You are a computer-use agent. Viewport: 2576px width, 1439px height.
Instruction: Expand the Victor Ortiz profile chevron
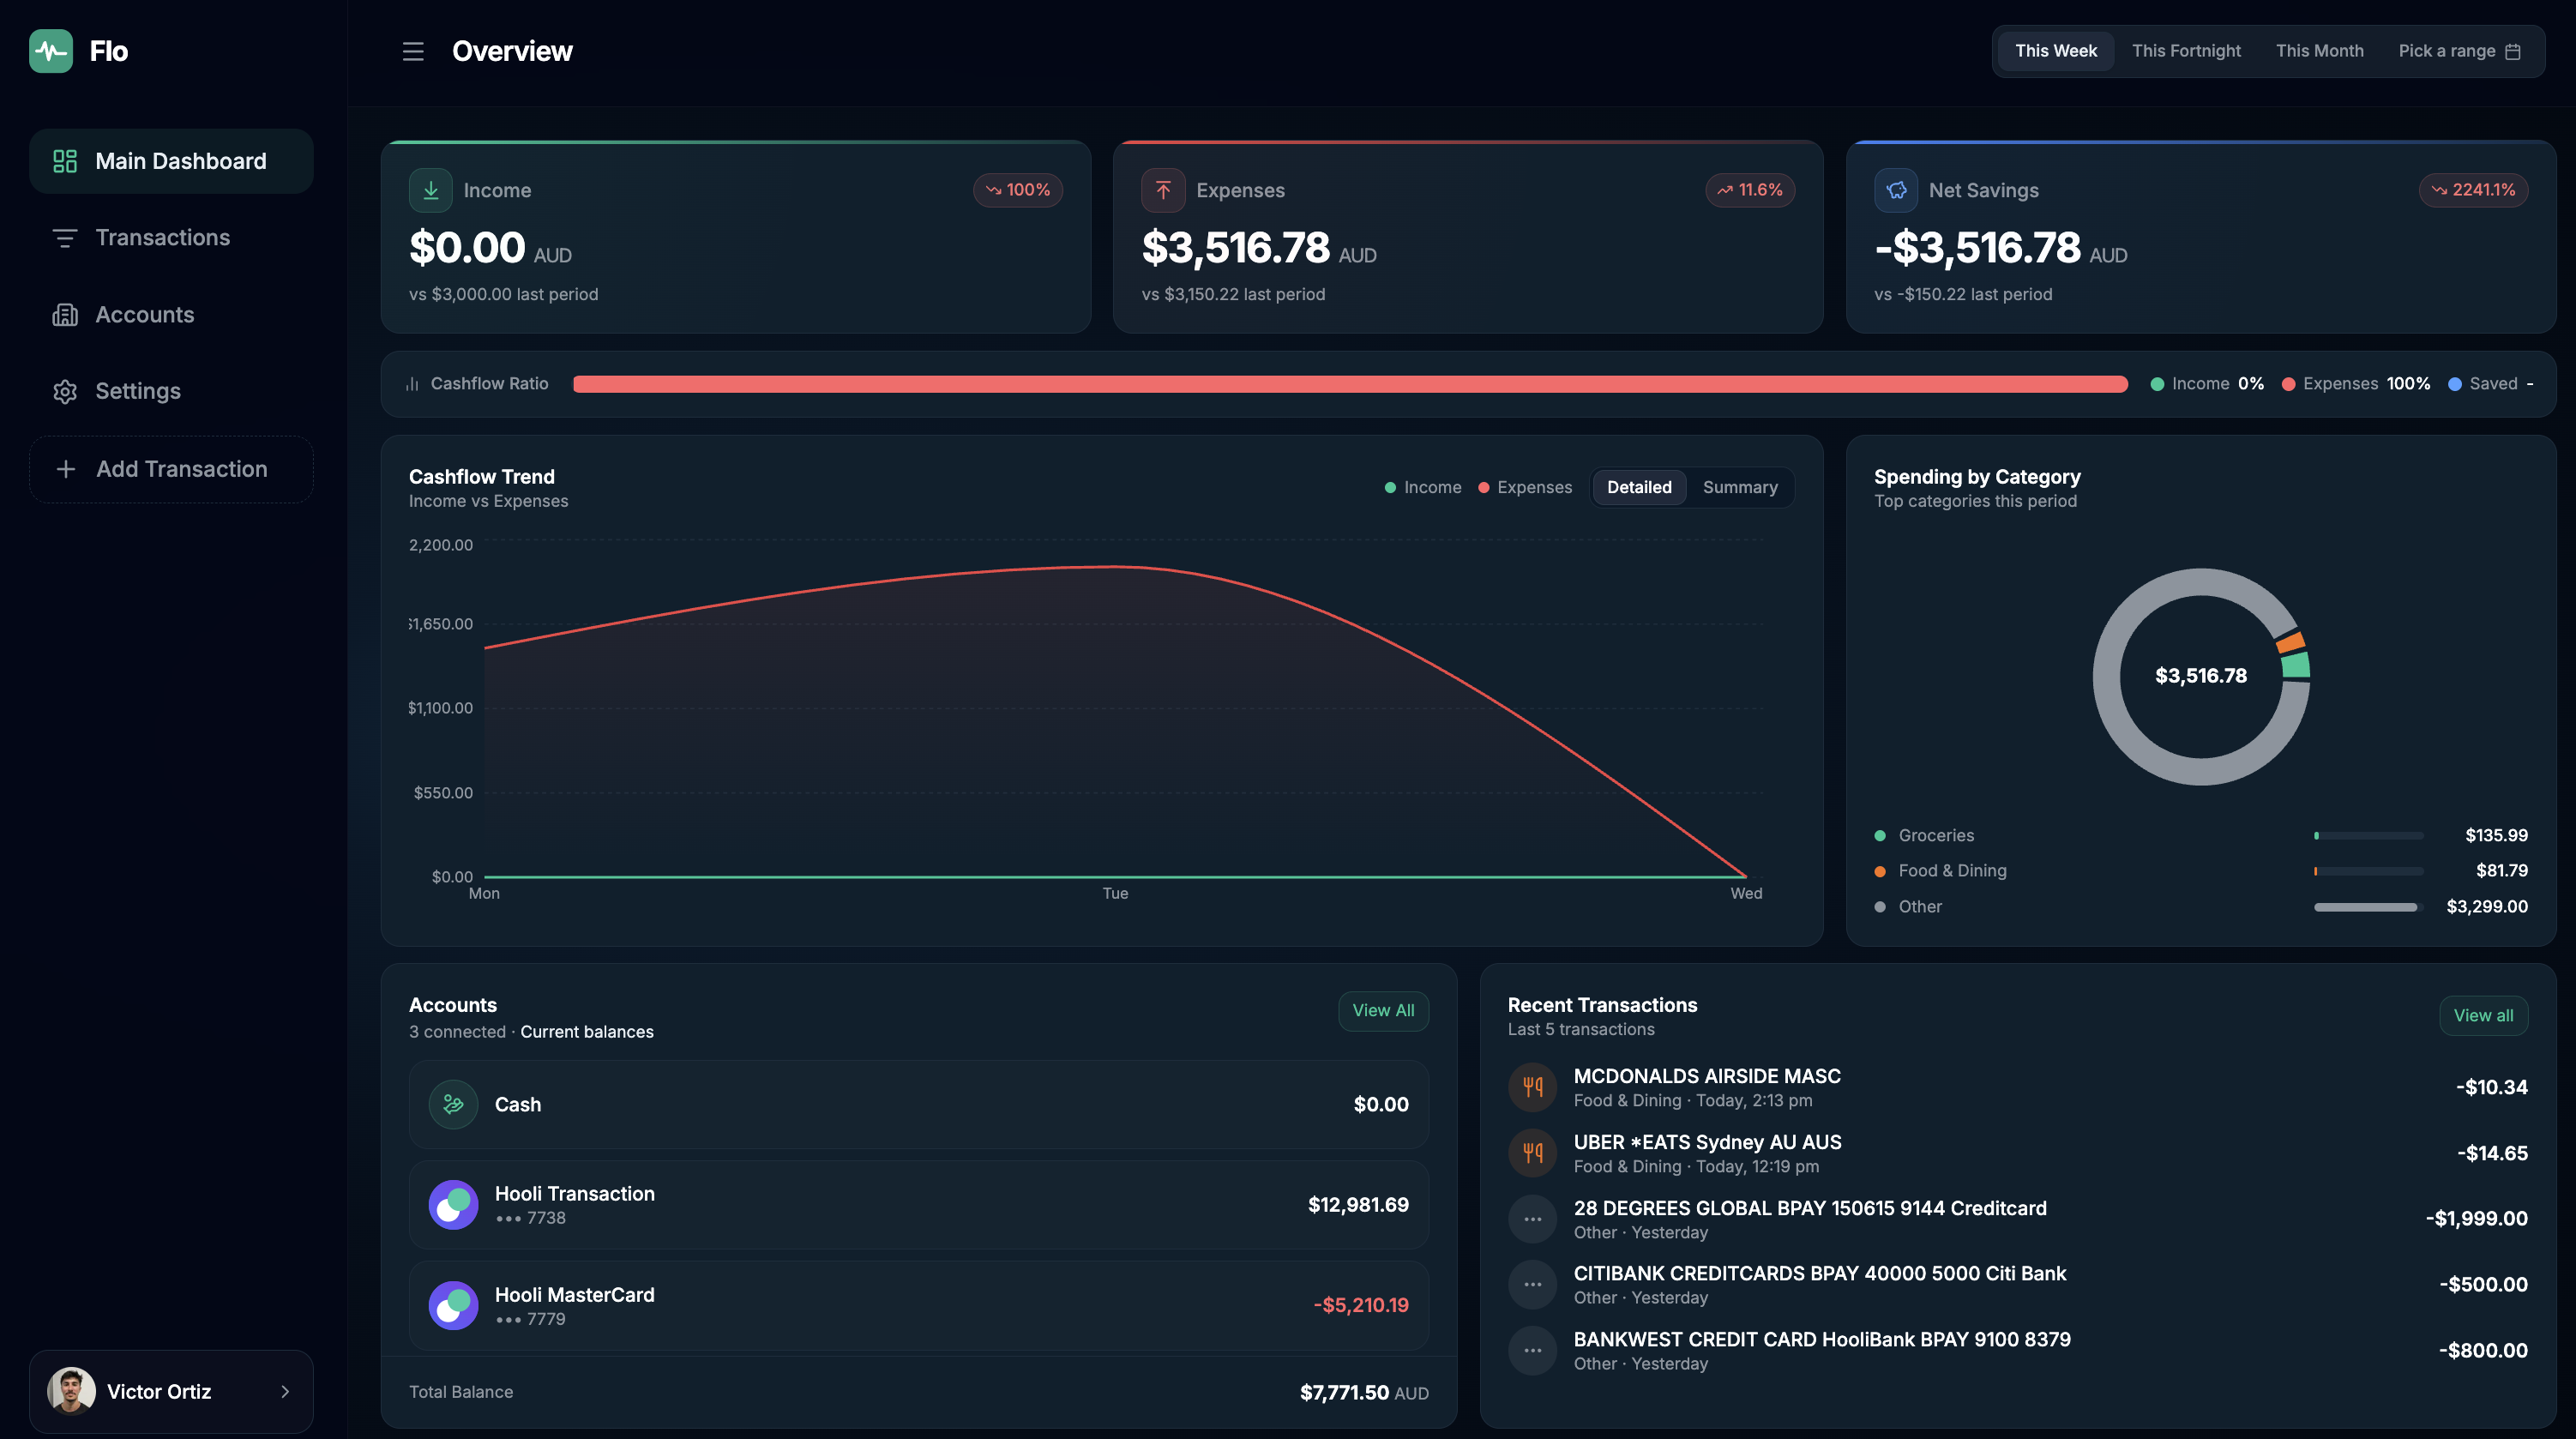coord(285,1391)
